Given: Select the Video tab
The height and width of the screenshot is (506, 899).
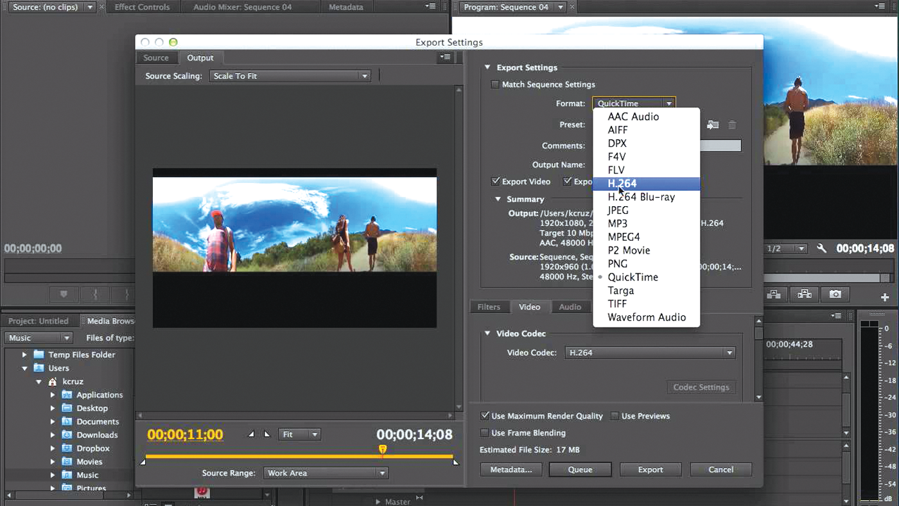Looking at the screenshot, I should click(x=529, y=307).
